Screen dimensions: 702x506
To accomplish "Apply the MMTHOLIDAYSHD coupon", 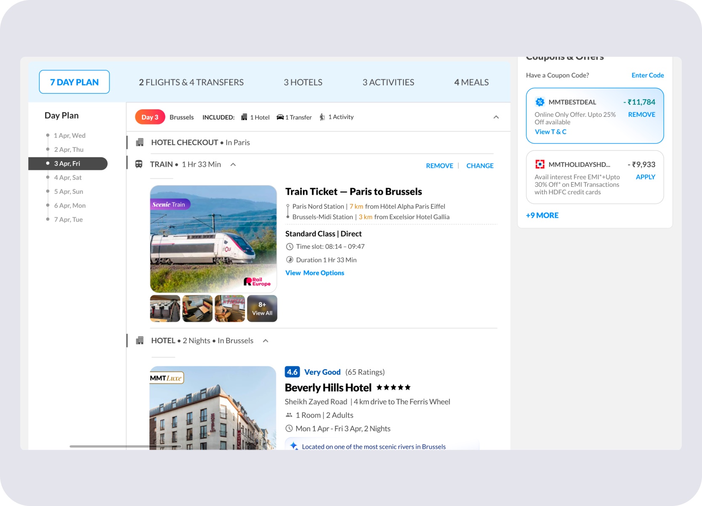I will tap(646, 177).
